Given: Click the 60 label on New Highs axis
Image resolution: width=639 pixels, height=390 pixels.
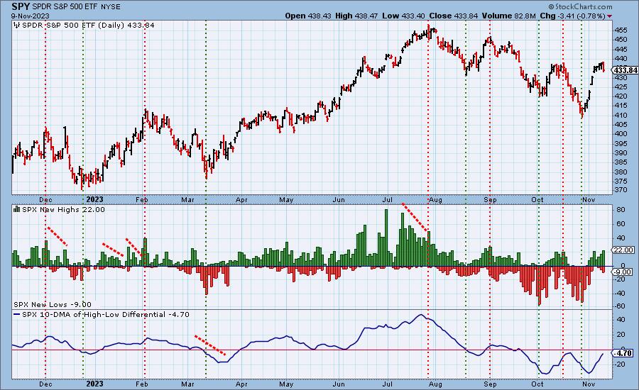Looking at the screenshot, I should click(621, 224).
